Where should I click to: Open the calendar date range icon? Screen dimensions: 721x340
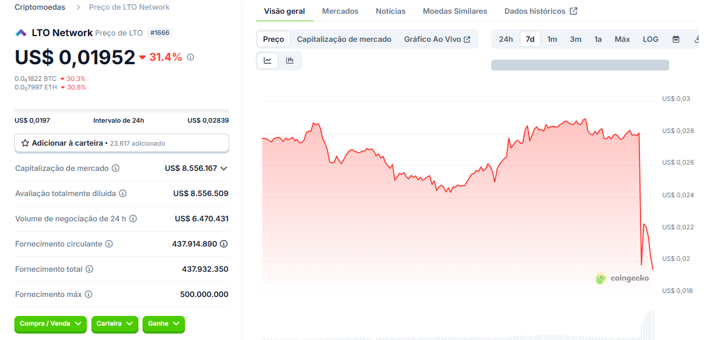[x=676, y=39]
